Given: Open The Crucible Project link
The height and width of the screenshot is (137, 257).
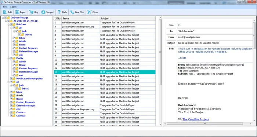Looking at the screenshot, I should click(x=196, y=119).
